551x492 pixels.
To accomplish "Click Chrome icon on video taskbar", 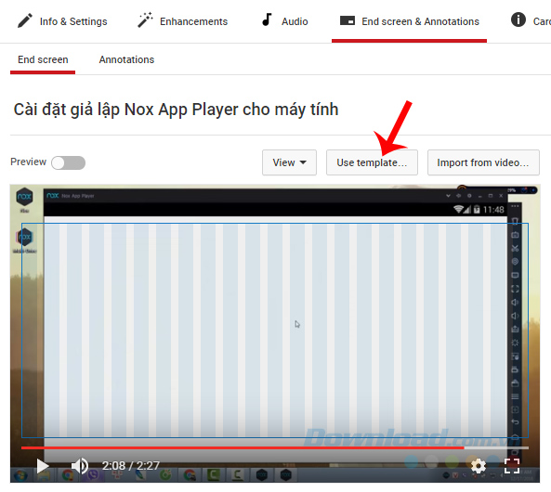I will (68, 475).
